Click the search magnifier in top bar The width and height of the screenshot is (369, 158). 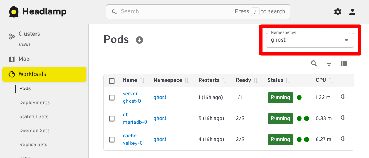(114, 12)
